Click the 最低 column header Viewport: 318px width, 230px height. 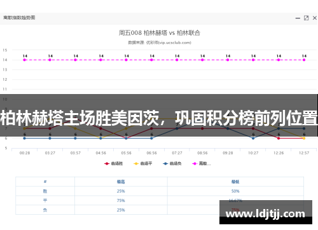[235, 182]
